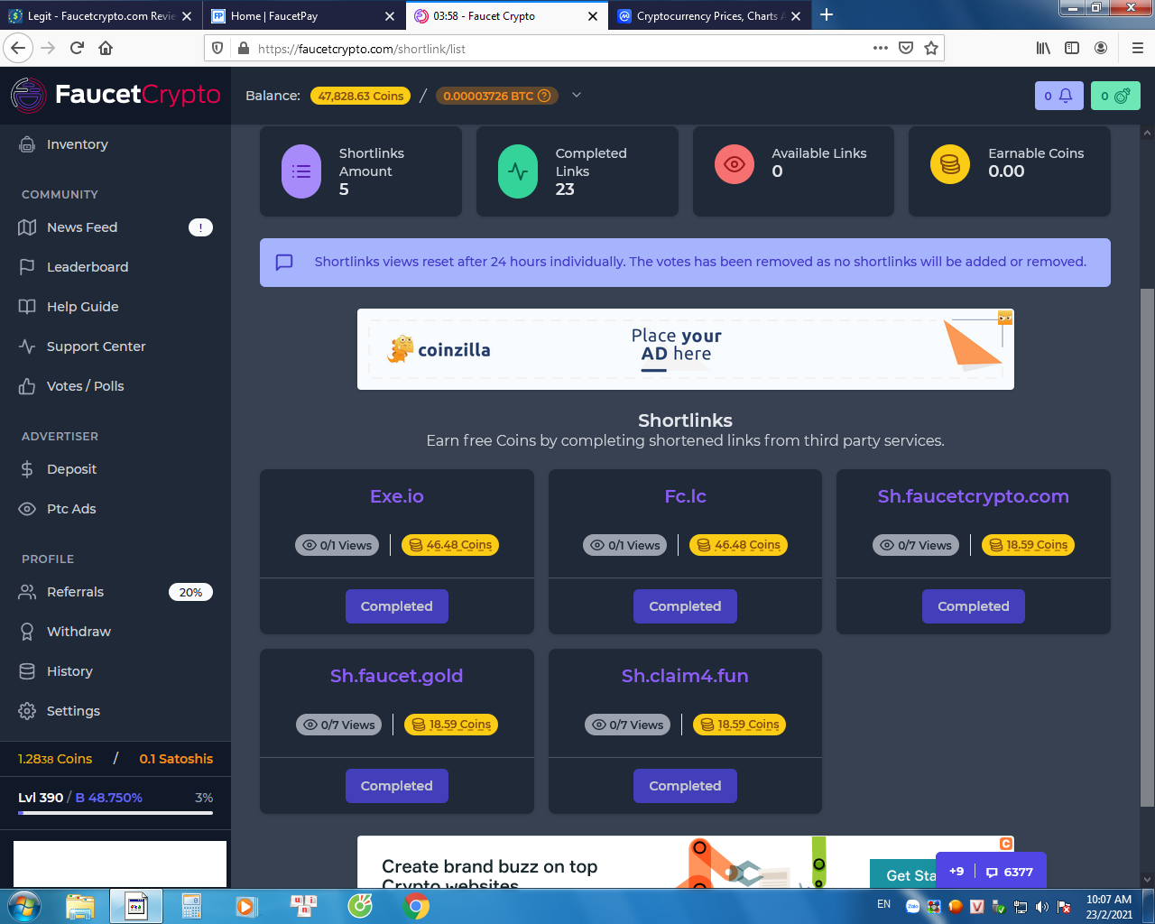
Task: Click the Completed Links activity icon
Action: point(518,171)
